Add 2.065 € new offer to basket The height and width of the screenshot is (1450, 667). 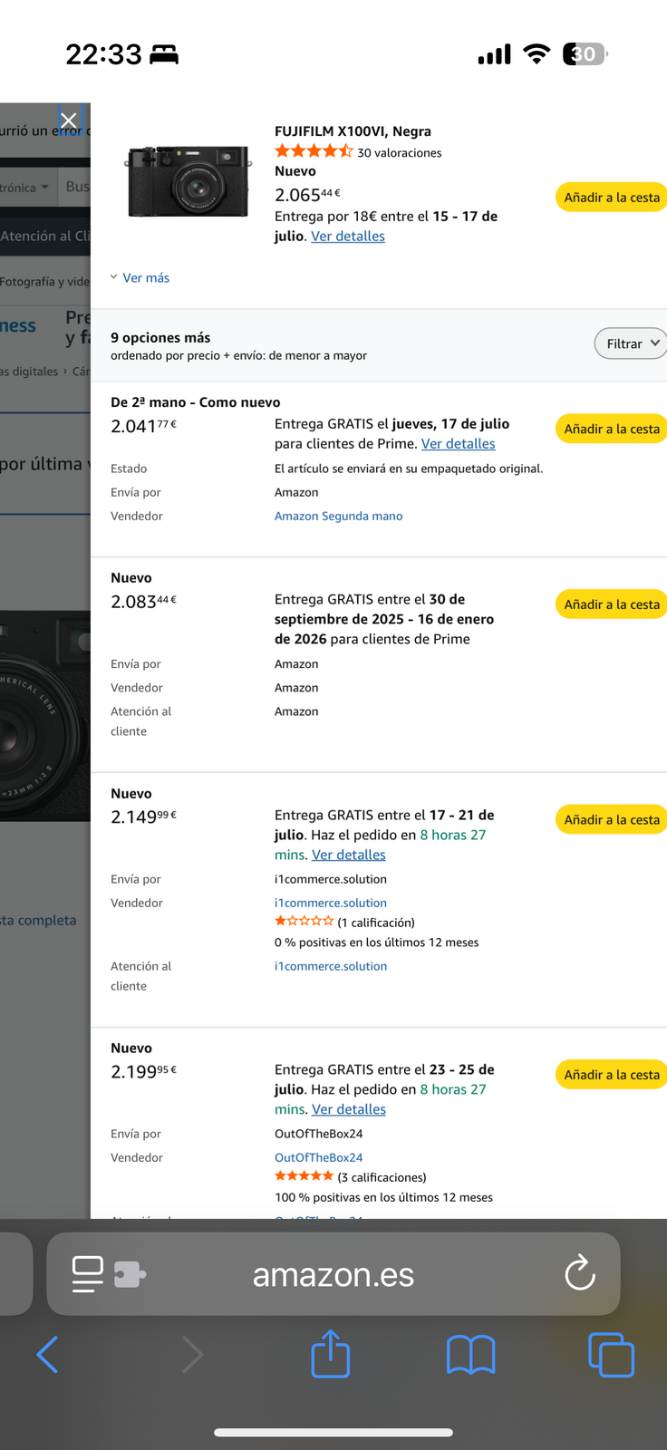point(612,198)
